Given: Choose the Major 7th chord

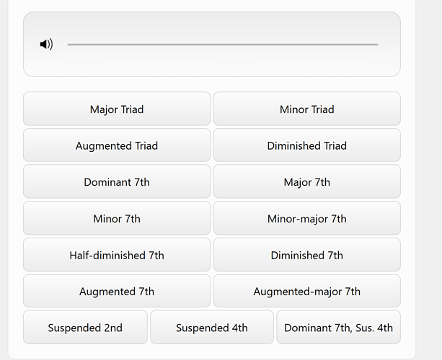Looking at the screenshot, I should point(306,182).
